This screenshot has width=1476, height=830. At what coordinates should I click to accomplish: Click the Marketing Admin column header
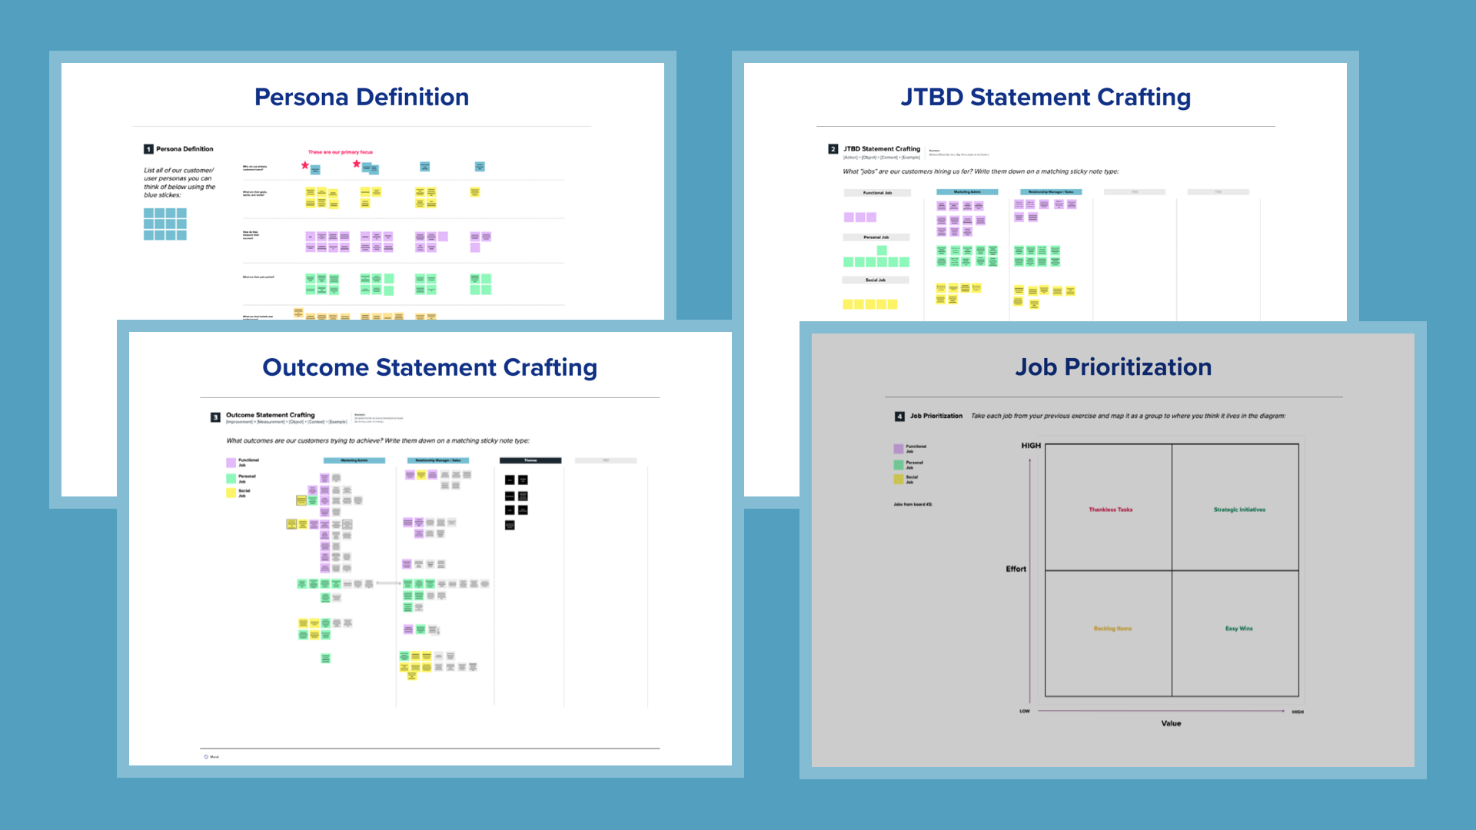coord(354,460)
